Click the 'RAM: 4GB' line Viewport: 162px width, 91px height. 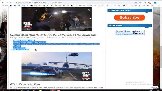click(16, 46)
